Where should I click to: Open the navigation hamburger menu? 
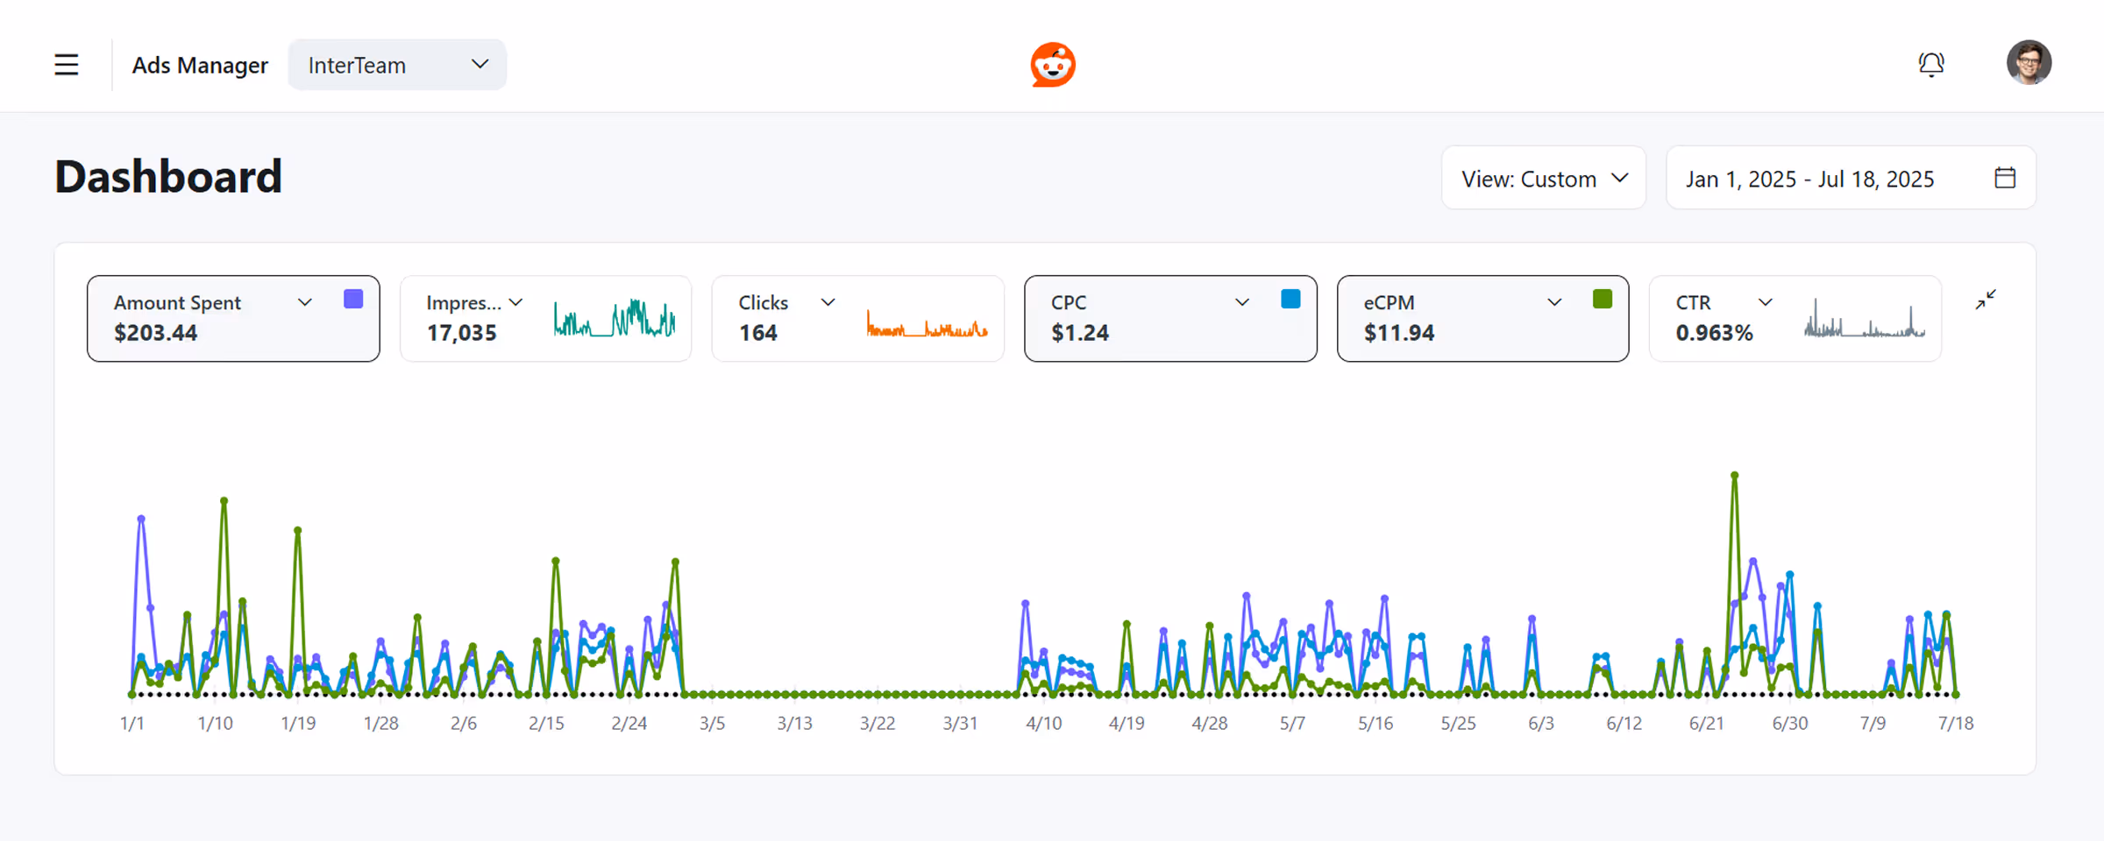(x=67, y=64)
